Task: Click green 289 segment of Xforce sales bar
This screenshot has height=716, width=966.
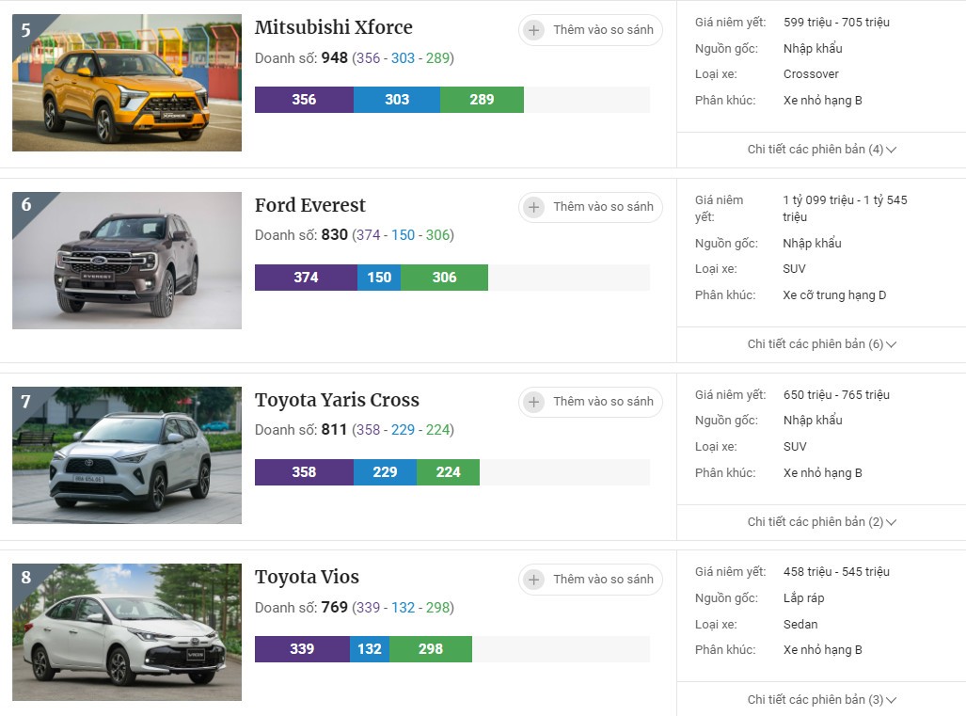Action: (482, 100)
